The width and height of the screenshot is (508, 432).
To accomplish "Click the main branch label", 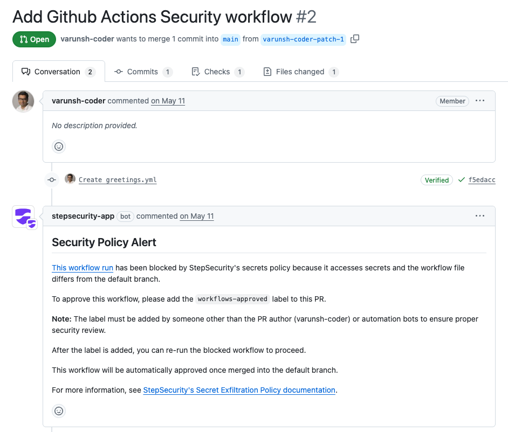I will click(230, 39).
